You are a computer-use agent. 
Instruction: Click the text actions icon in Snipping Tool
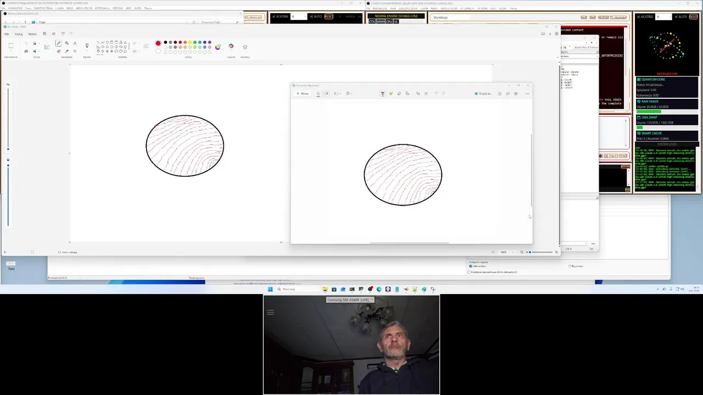(x=426, y=94)
